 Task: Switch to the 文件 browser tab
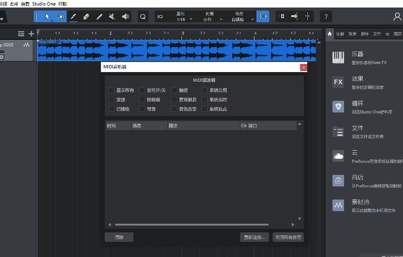click(377, 34)
